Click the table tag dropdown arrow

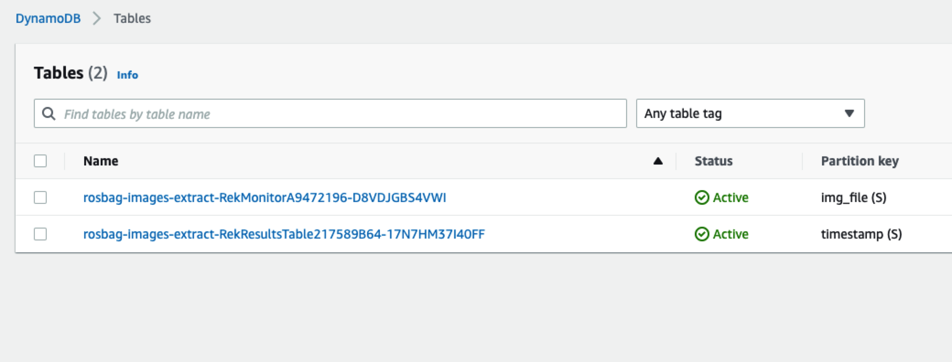(x=849, y=113)
